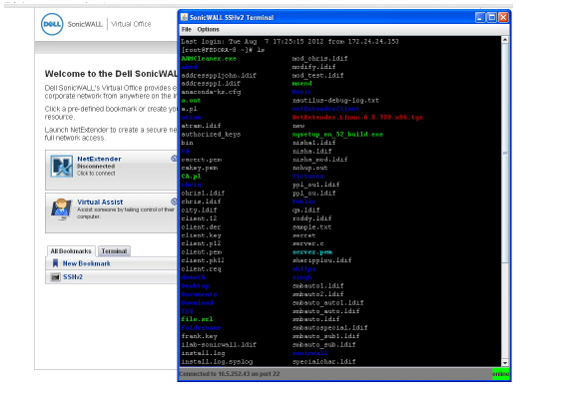Image resolution: width=575 pixels, height=410 pixels.
Task: Click the Dell logo icon
Action: 52,24
